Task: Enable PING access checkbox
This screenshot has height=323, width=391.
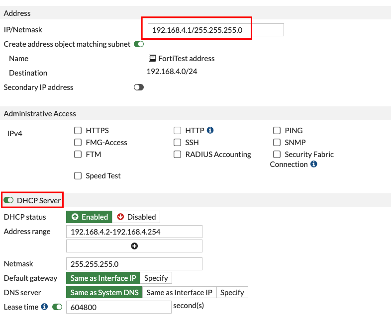Action: [x=277, y=131]
